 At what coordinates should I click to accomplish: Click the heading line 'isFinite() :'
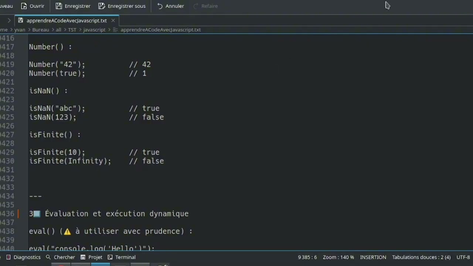pyautogui.click(x=55, y=134)
